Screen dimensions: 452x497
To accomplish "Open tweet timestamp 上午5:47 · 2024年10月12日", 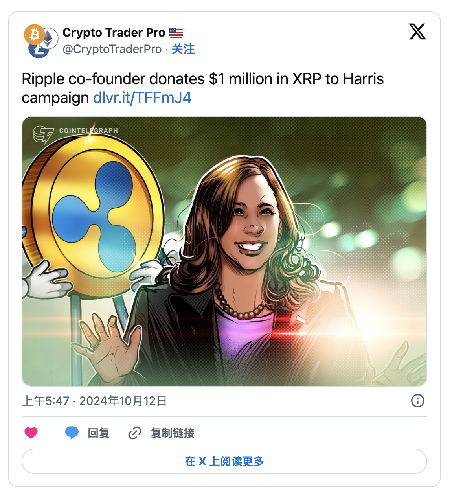I will (x=94, y=401).
